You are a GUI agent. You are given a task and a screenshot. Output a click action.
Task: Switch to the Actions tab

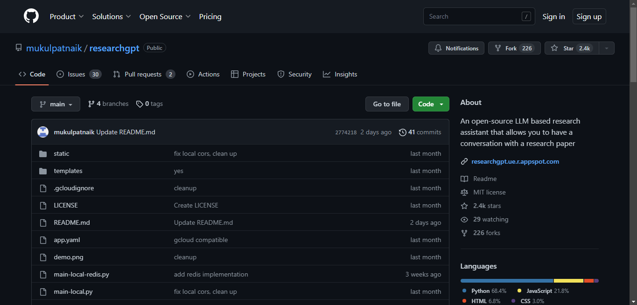click(x=203, y=74)
